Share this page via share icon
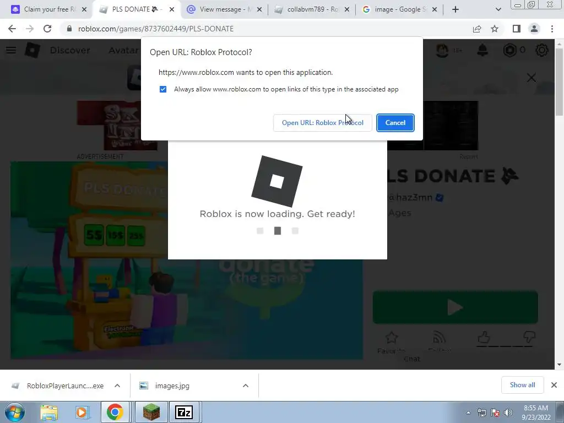 (x=477, y=29)
